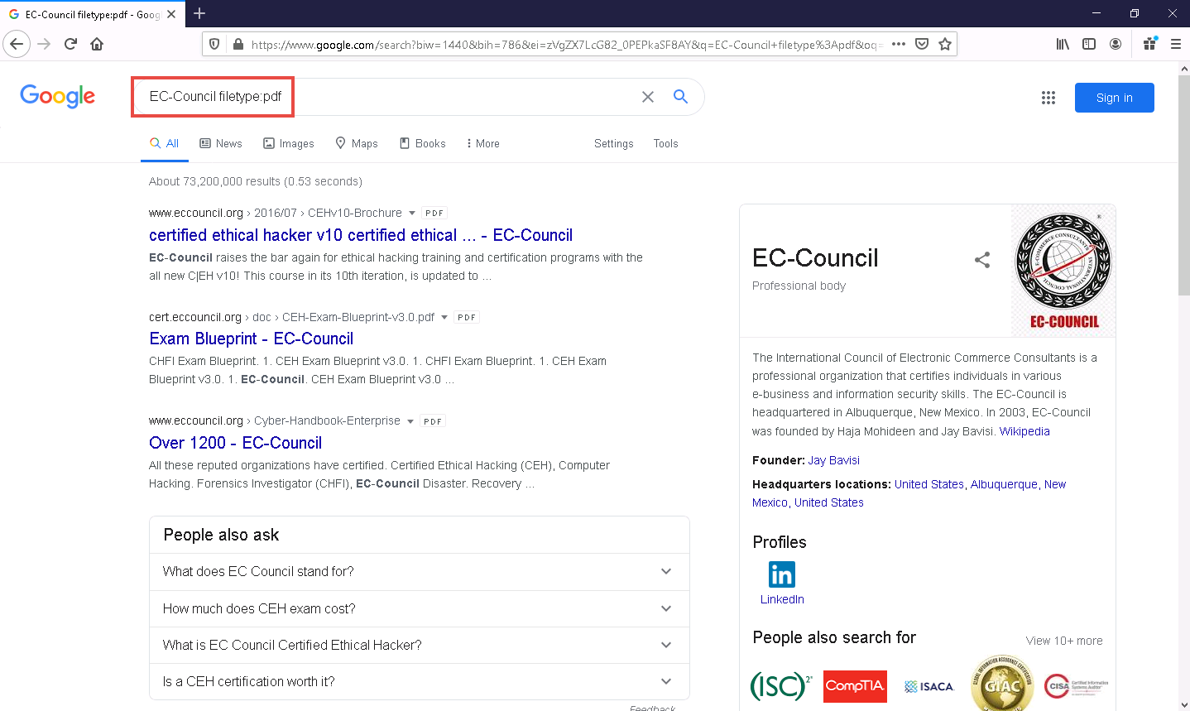Open 'certified ethical hacker v10' result link
Viewport: 1190px width, 711px height.
[x=361, y=235]
